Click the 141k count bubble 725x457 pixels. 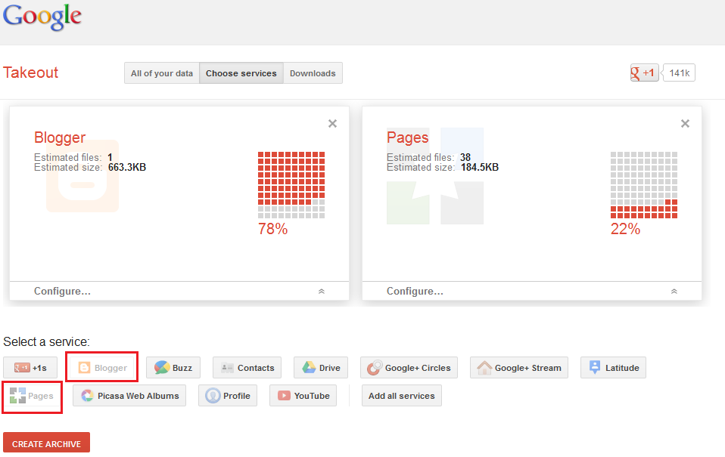tap(679, 73)
